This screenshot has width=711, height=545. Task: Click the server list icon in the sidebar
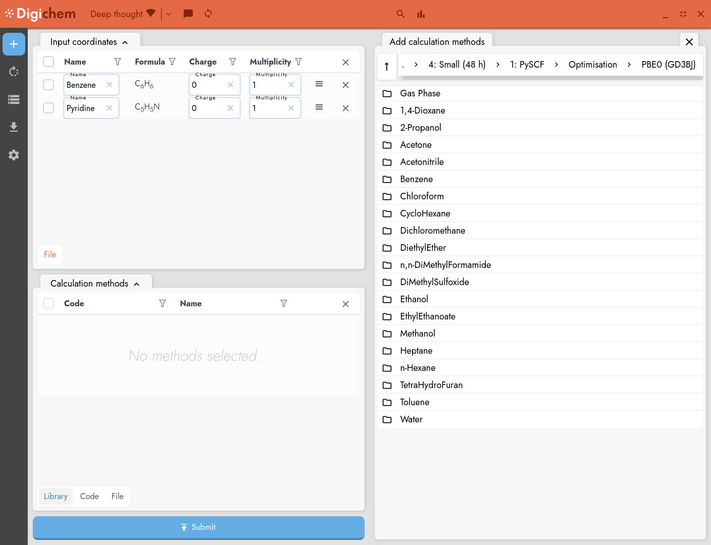14,99
